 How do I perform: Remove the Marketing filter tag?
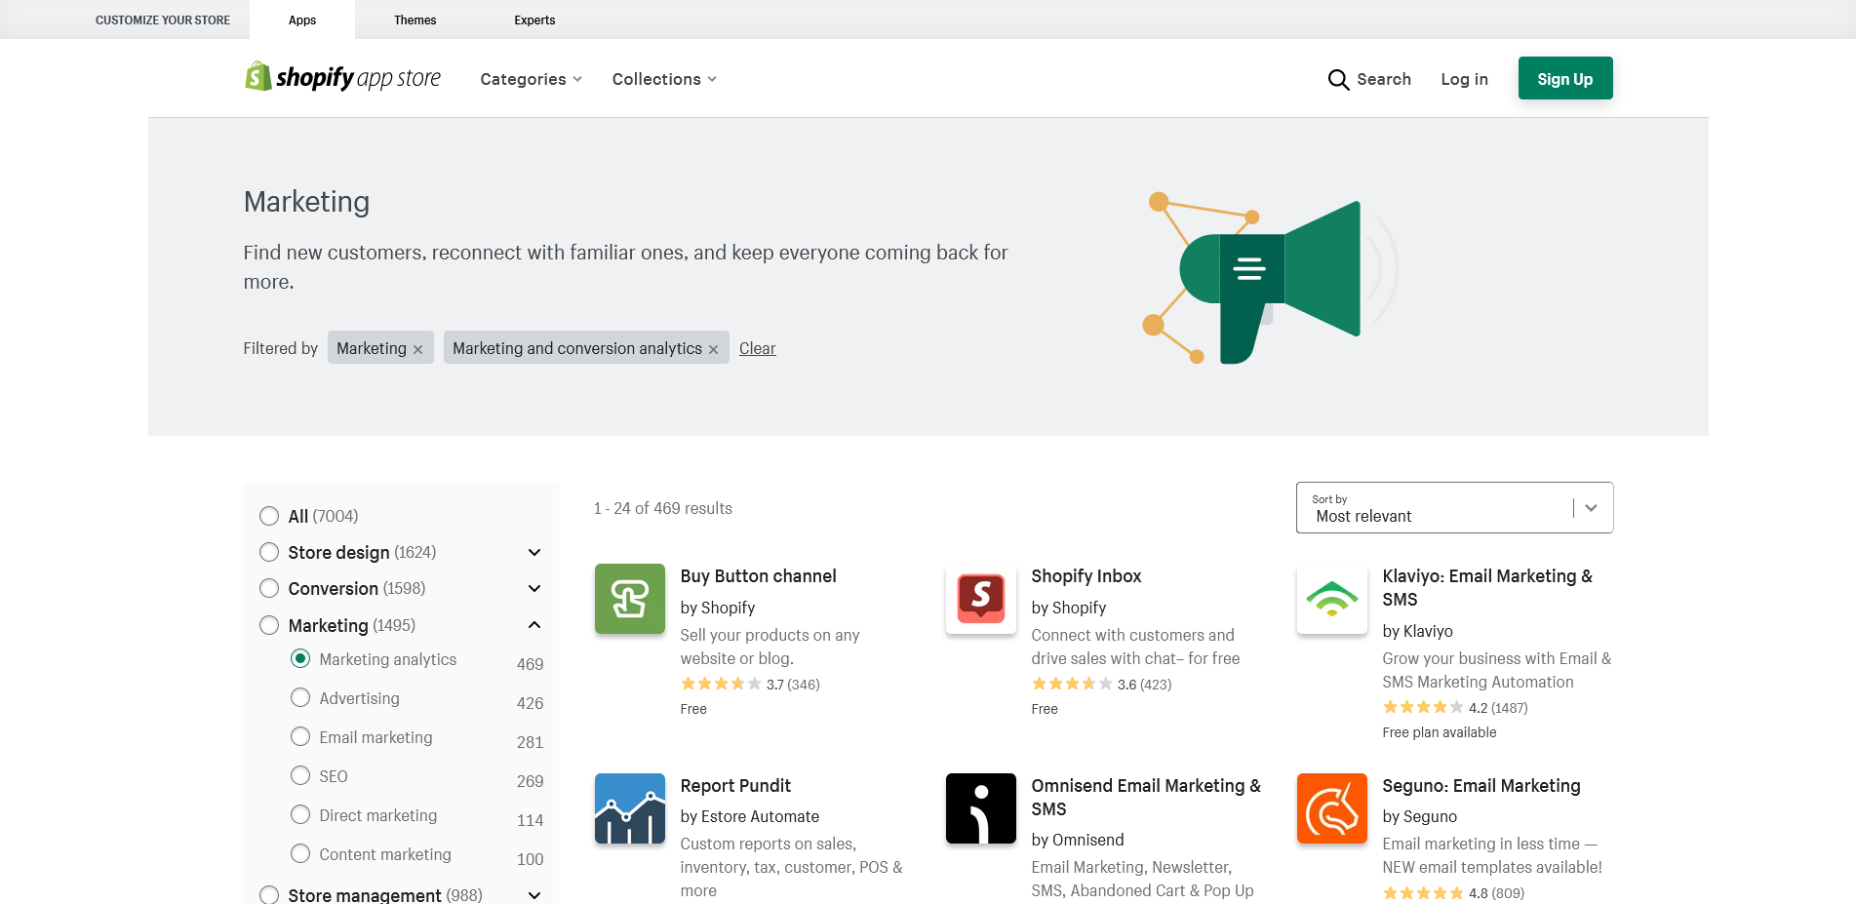pos(418,349)
